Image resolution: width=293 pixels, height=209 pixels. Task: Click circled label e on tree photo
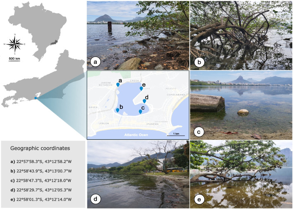point(199,199)
